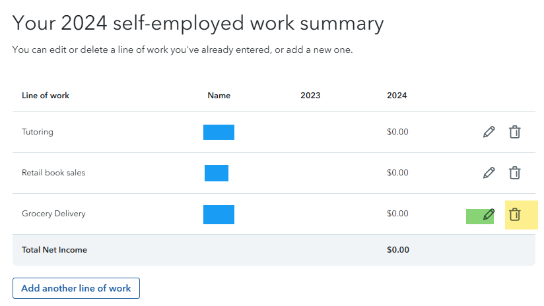Click the Name column header
Viewport: 544px width, 306px height.
pos(219,96)
